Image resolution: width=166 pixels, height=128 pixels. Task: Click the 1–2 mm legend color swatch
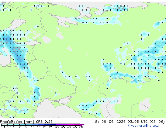pos(16,125)
